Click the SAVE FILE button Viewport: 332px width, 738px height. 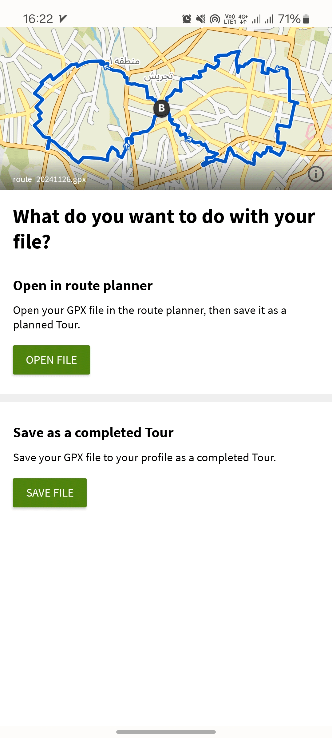50,493
